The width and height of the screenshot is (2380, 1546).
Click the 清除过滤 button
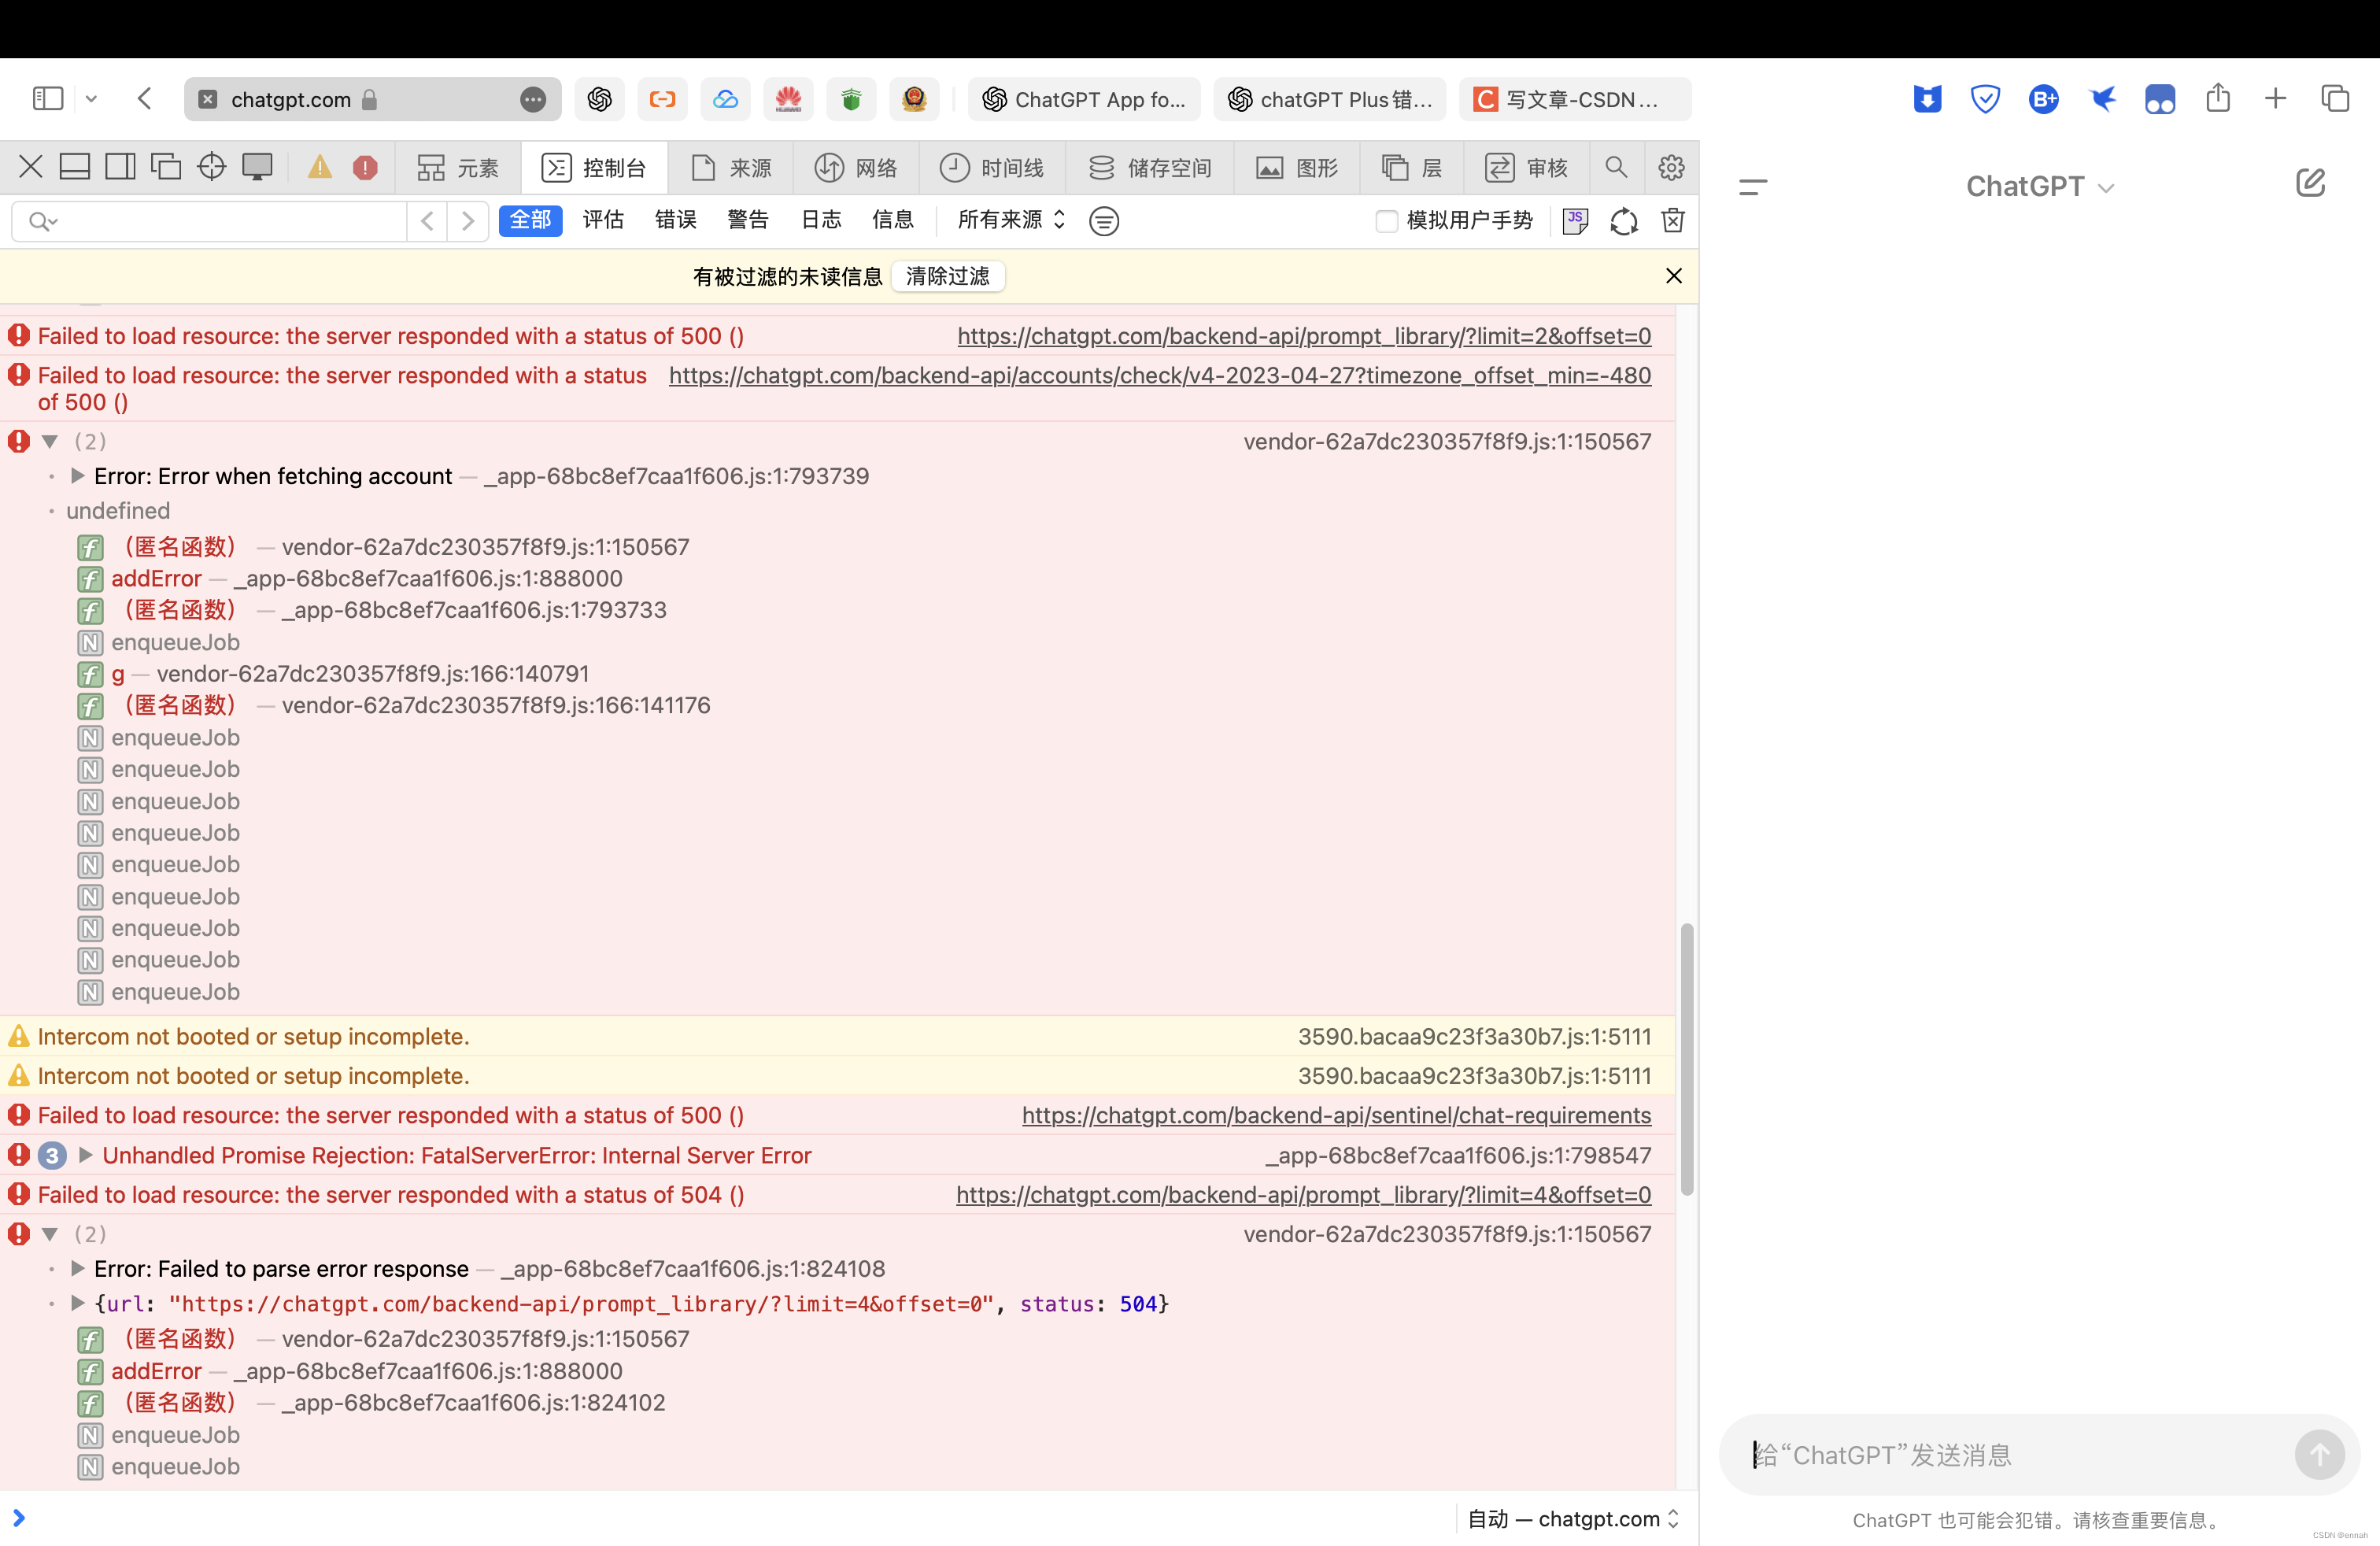point(946,276)
